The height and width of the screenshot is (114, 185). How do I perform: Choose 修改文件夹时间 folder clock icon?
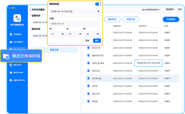(6, 56)
